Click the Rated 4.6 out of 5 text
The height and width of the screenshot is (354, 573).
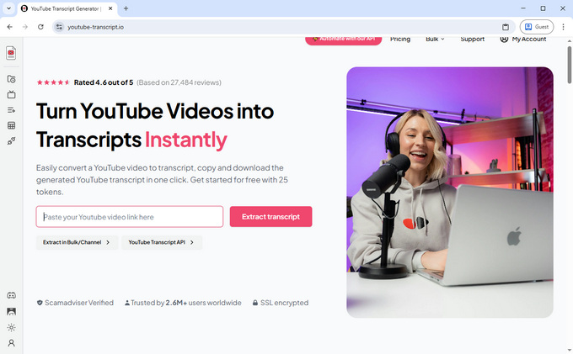104,82
